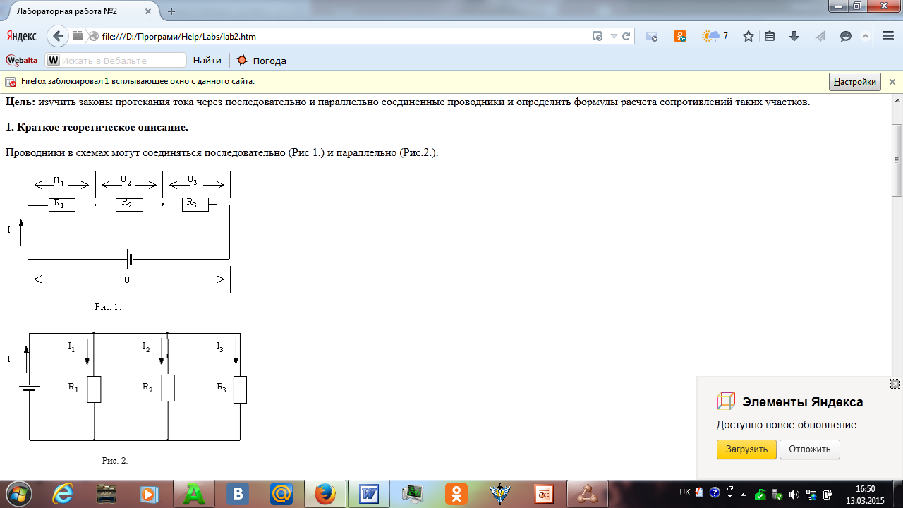This screenshot has width=903, height=508.
Task: Open the VK taskbar icon
Action: 238,494
